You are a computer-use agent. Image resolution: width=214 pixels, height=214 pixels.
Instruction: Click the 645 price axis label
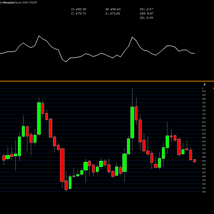click(204, 130)
